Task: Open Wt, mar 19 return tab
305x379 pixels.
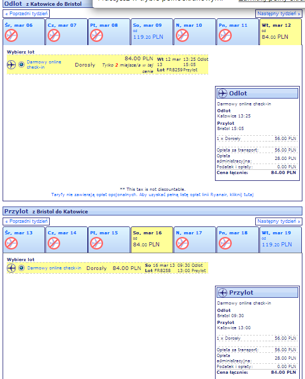Action: tap(280, 240)
